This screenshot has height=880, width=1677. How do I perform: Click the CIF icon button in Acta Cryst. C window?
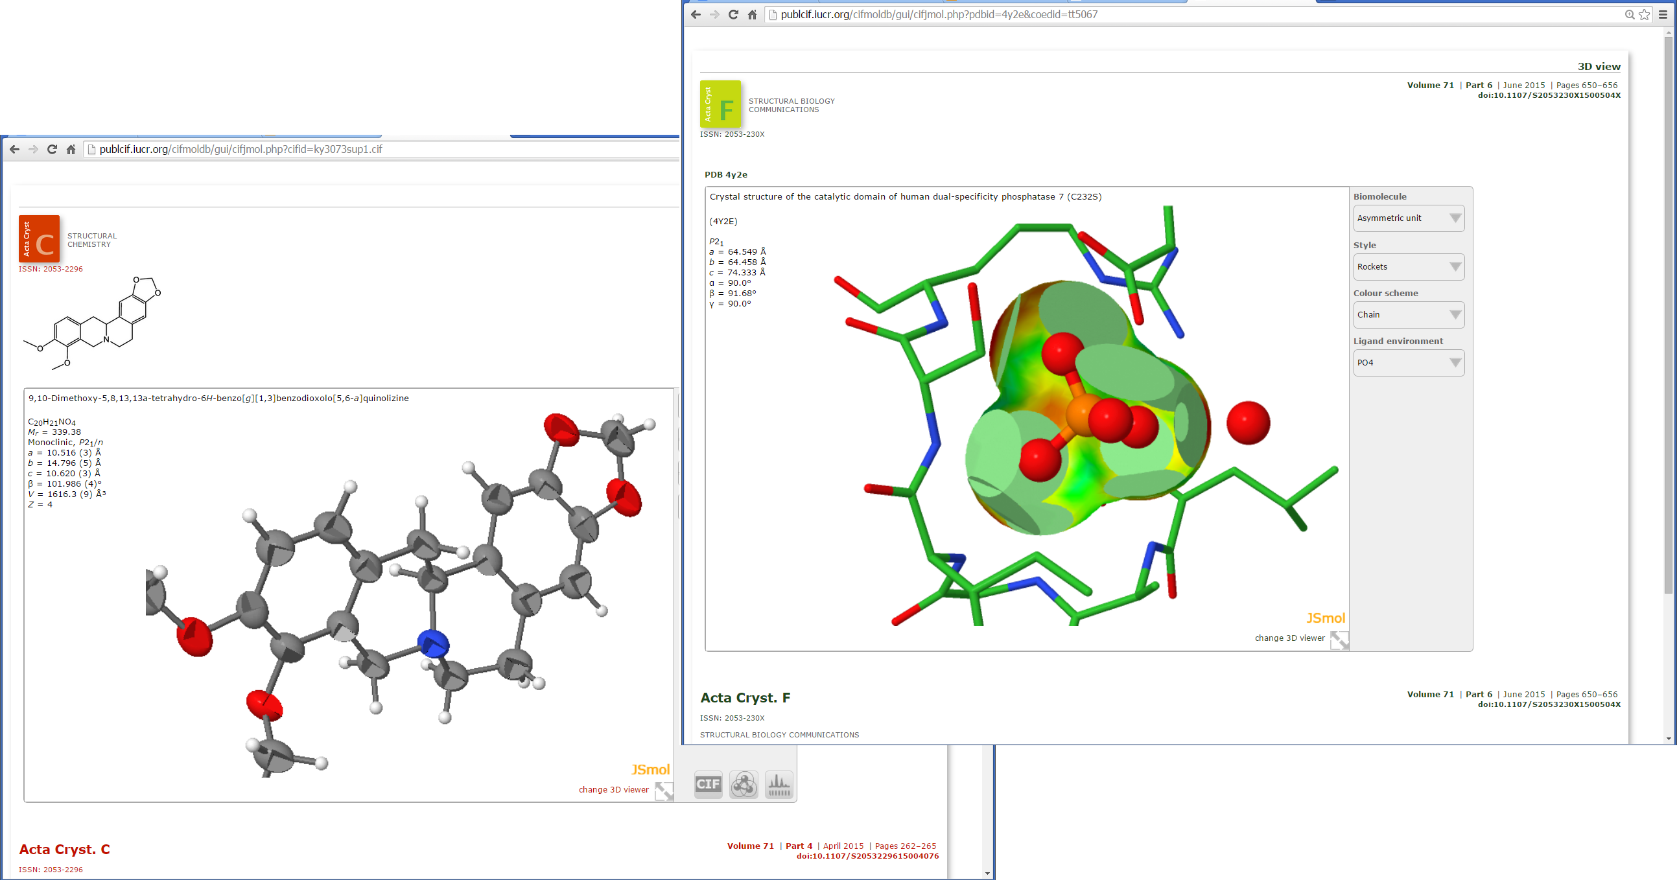coord(708,783)
